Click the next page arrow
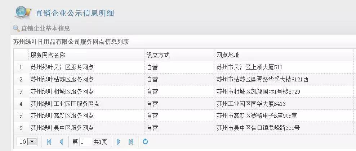Image resolution: width=356 pixels, height=151 pixels. pos(118,142)
